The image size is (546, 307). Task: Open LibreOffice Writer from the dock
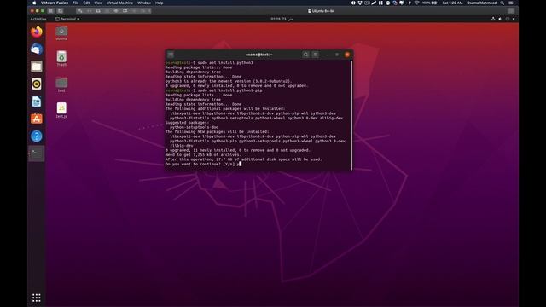tap(36, 101)
